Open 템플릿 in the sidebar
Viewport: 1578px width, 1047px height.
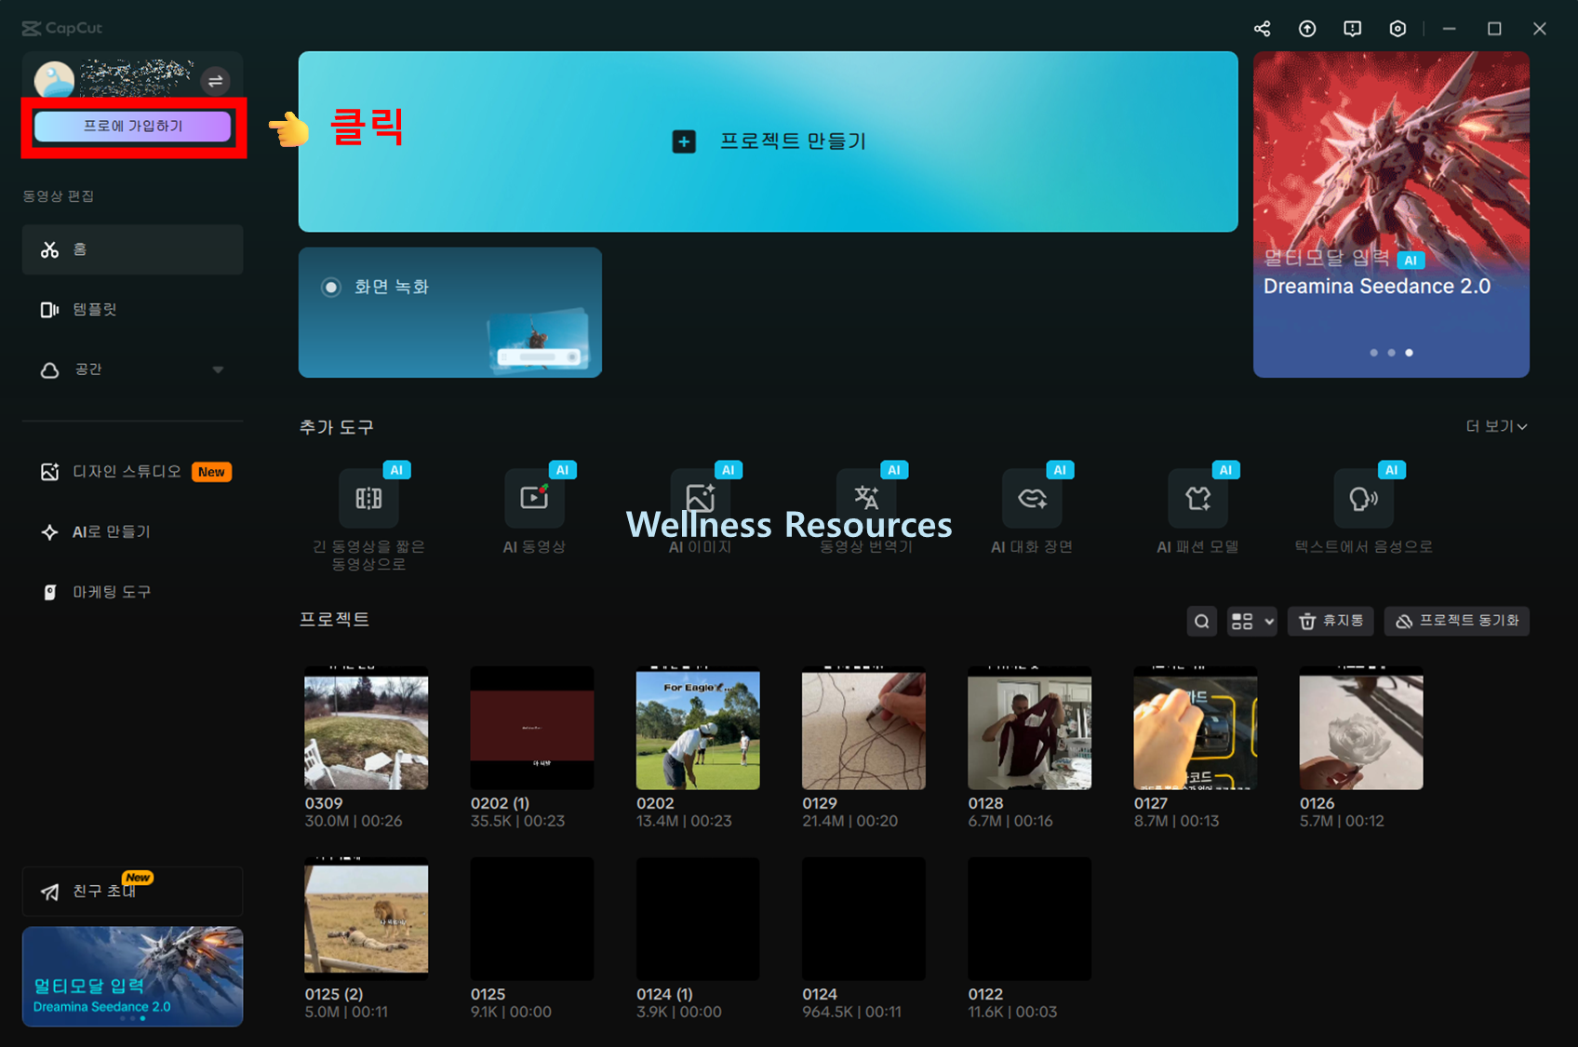click(133, 310)
